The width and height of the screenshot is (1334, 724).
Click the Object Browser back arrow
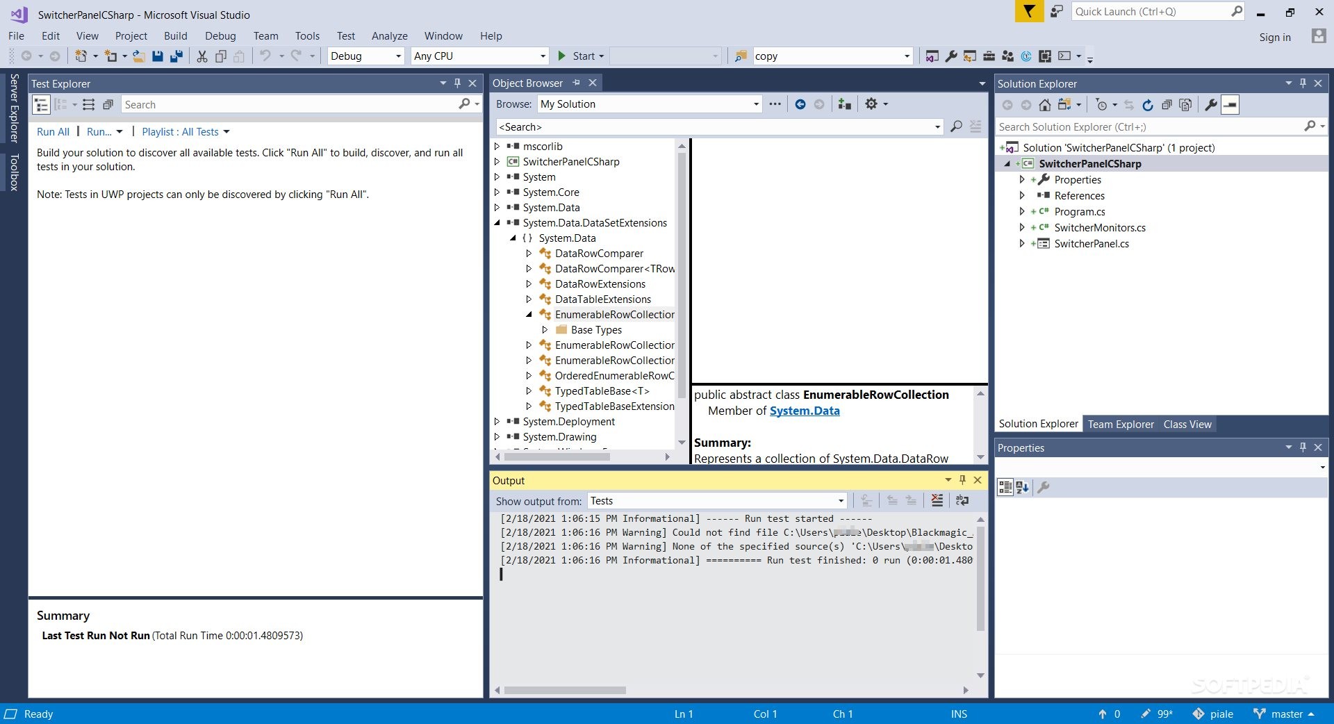pyautogui.click(x=800, y=104)
